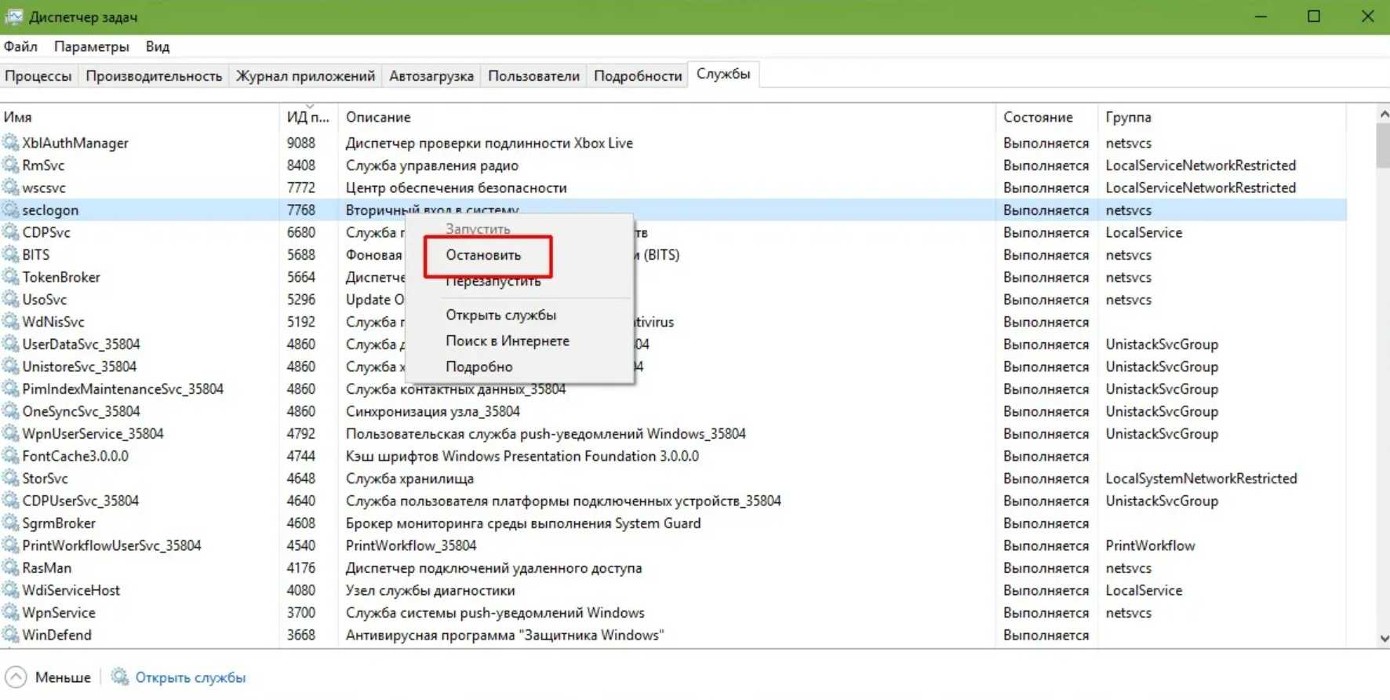
Task: Click the Task Manager title bar icon
Action: tap(14, 16)
